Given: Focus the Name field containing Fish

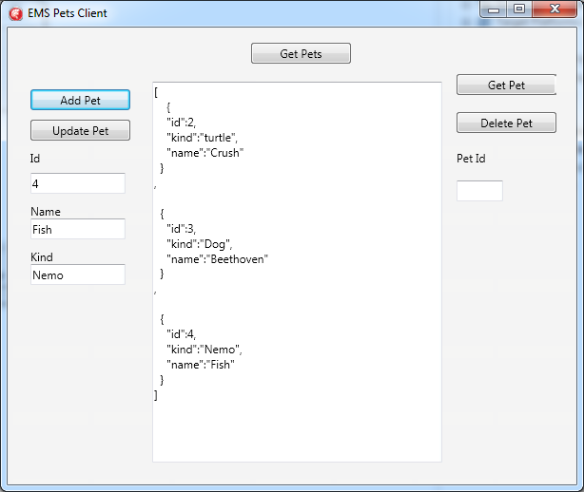Looking at the screenshot, I should pyautogui.click(x=78, y=229).
